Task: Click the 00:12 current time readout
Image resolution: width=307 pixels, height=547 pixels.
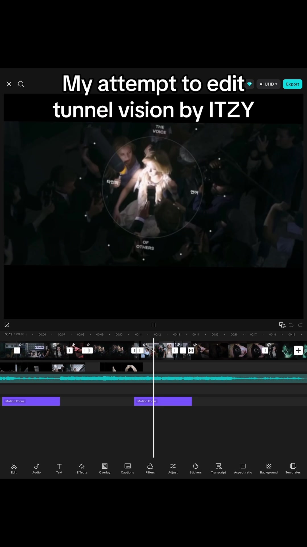Action: click(9, 334)
